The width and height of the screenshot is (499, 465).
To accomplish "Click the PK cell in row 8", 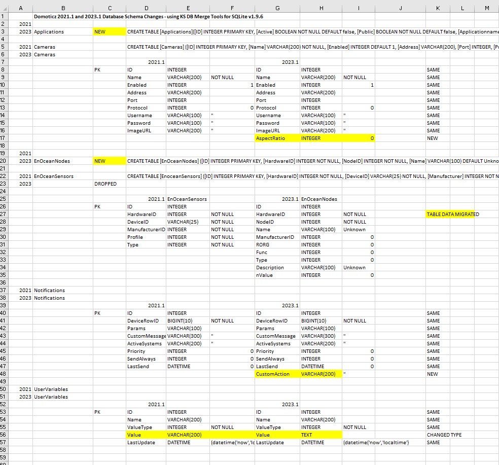I will coord(110,69).
